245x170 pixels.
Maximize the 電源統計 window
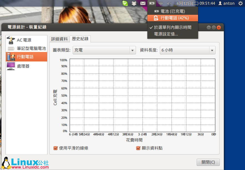(214, 28)
